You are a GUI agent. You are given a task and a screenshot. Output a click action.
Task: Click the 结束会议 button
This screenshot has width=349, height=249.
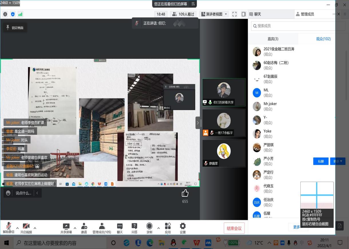(234, 228)
